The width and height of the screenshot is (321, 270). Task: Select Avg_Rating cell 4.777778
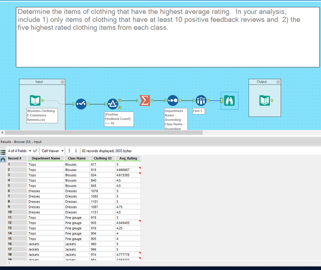click(x=128, y=255)
